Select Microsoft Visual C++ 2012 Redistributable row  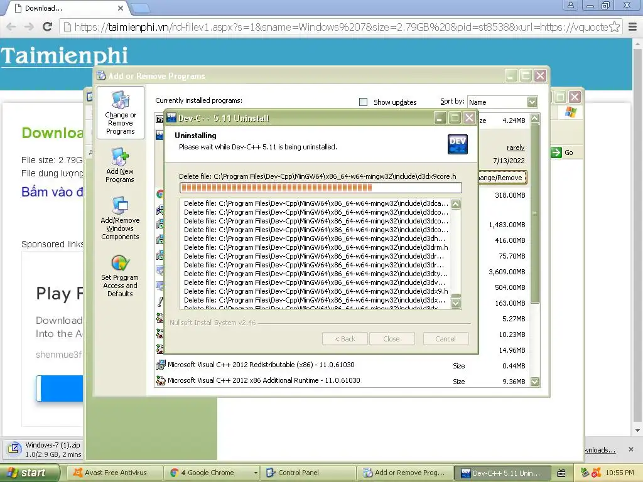pos(342,365)
